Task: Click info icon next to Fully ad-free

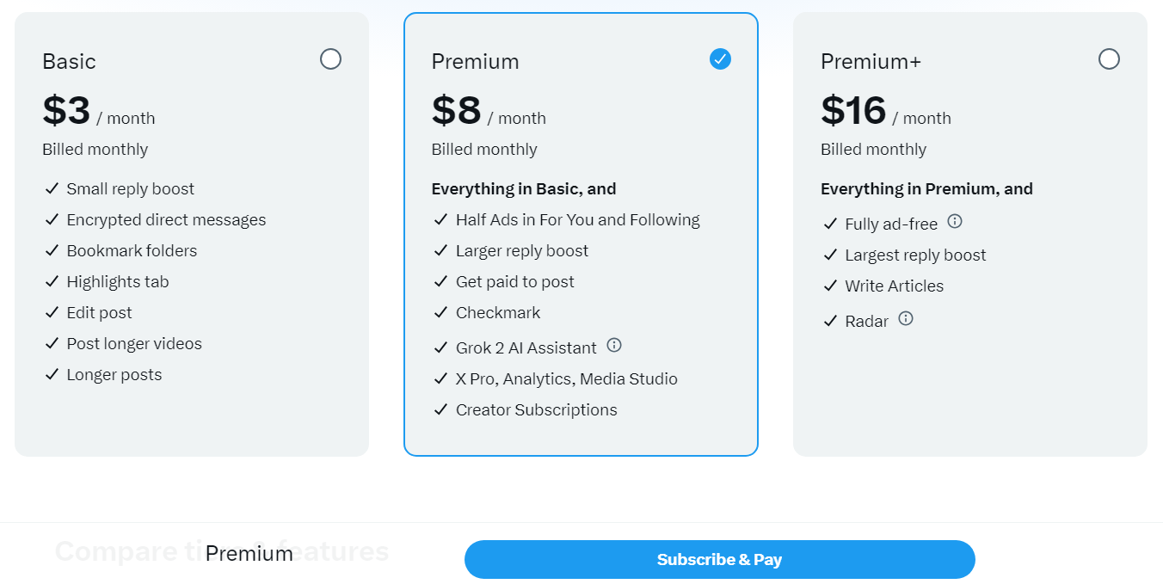Action: coord(955,221)
